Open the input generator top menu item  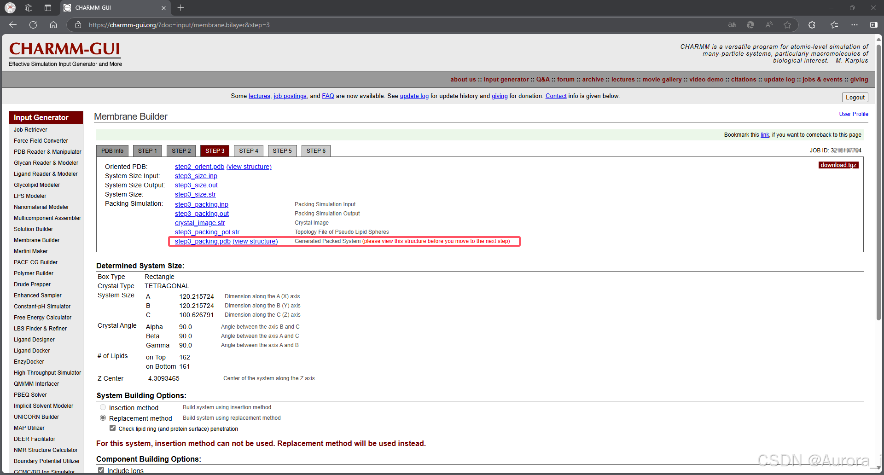(506, 79)
